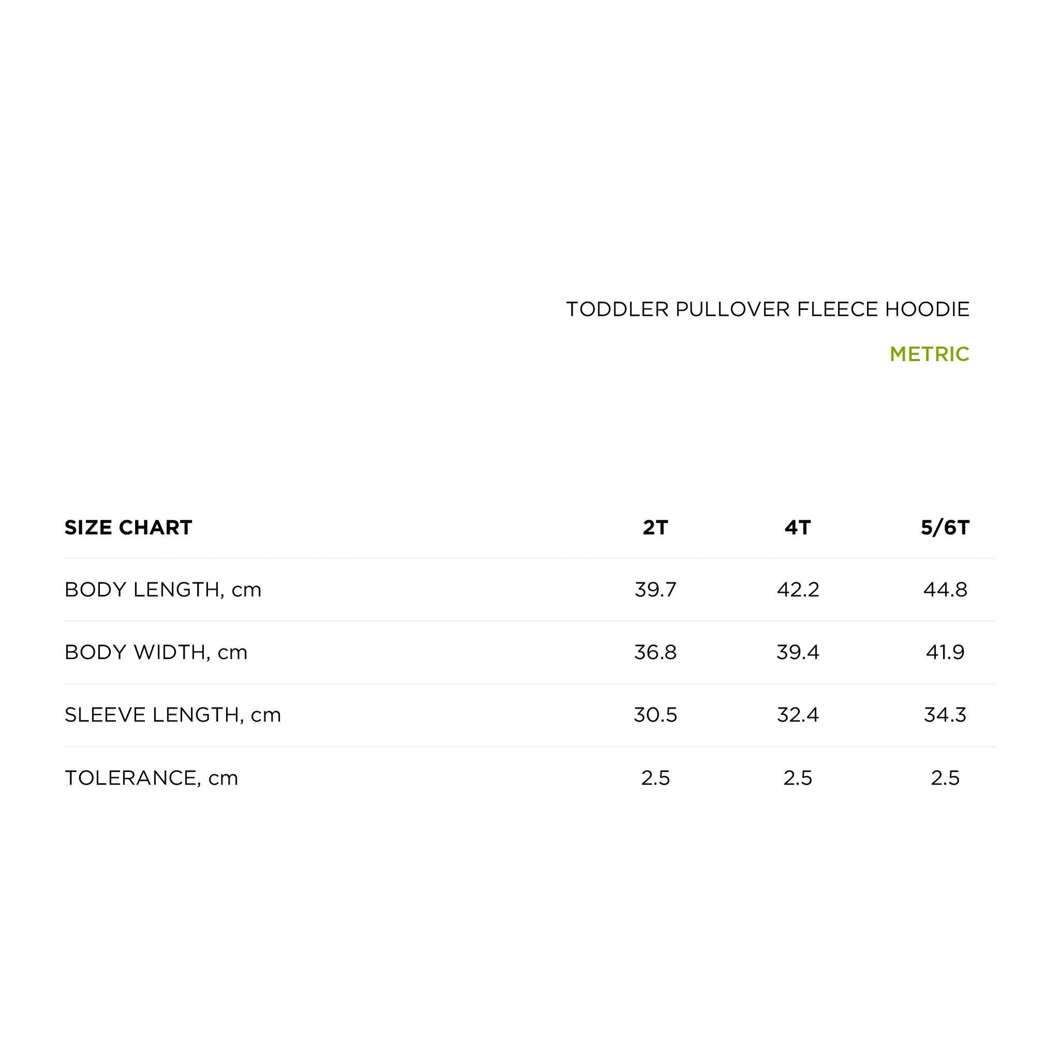Click the 2.5 tolerance value under 4T
Viewport: 1060px width, 1060px height.
tap(798, 778)
